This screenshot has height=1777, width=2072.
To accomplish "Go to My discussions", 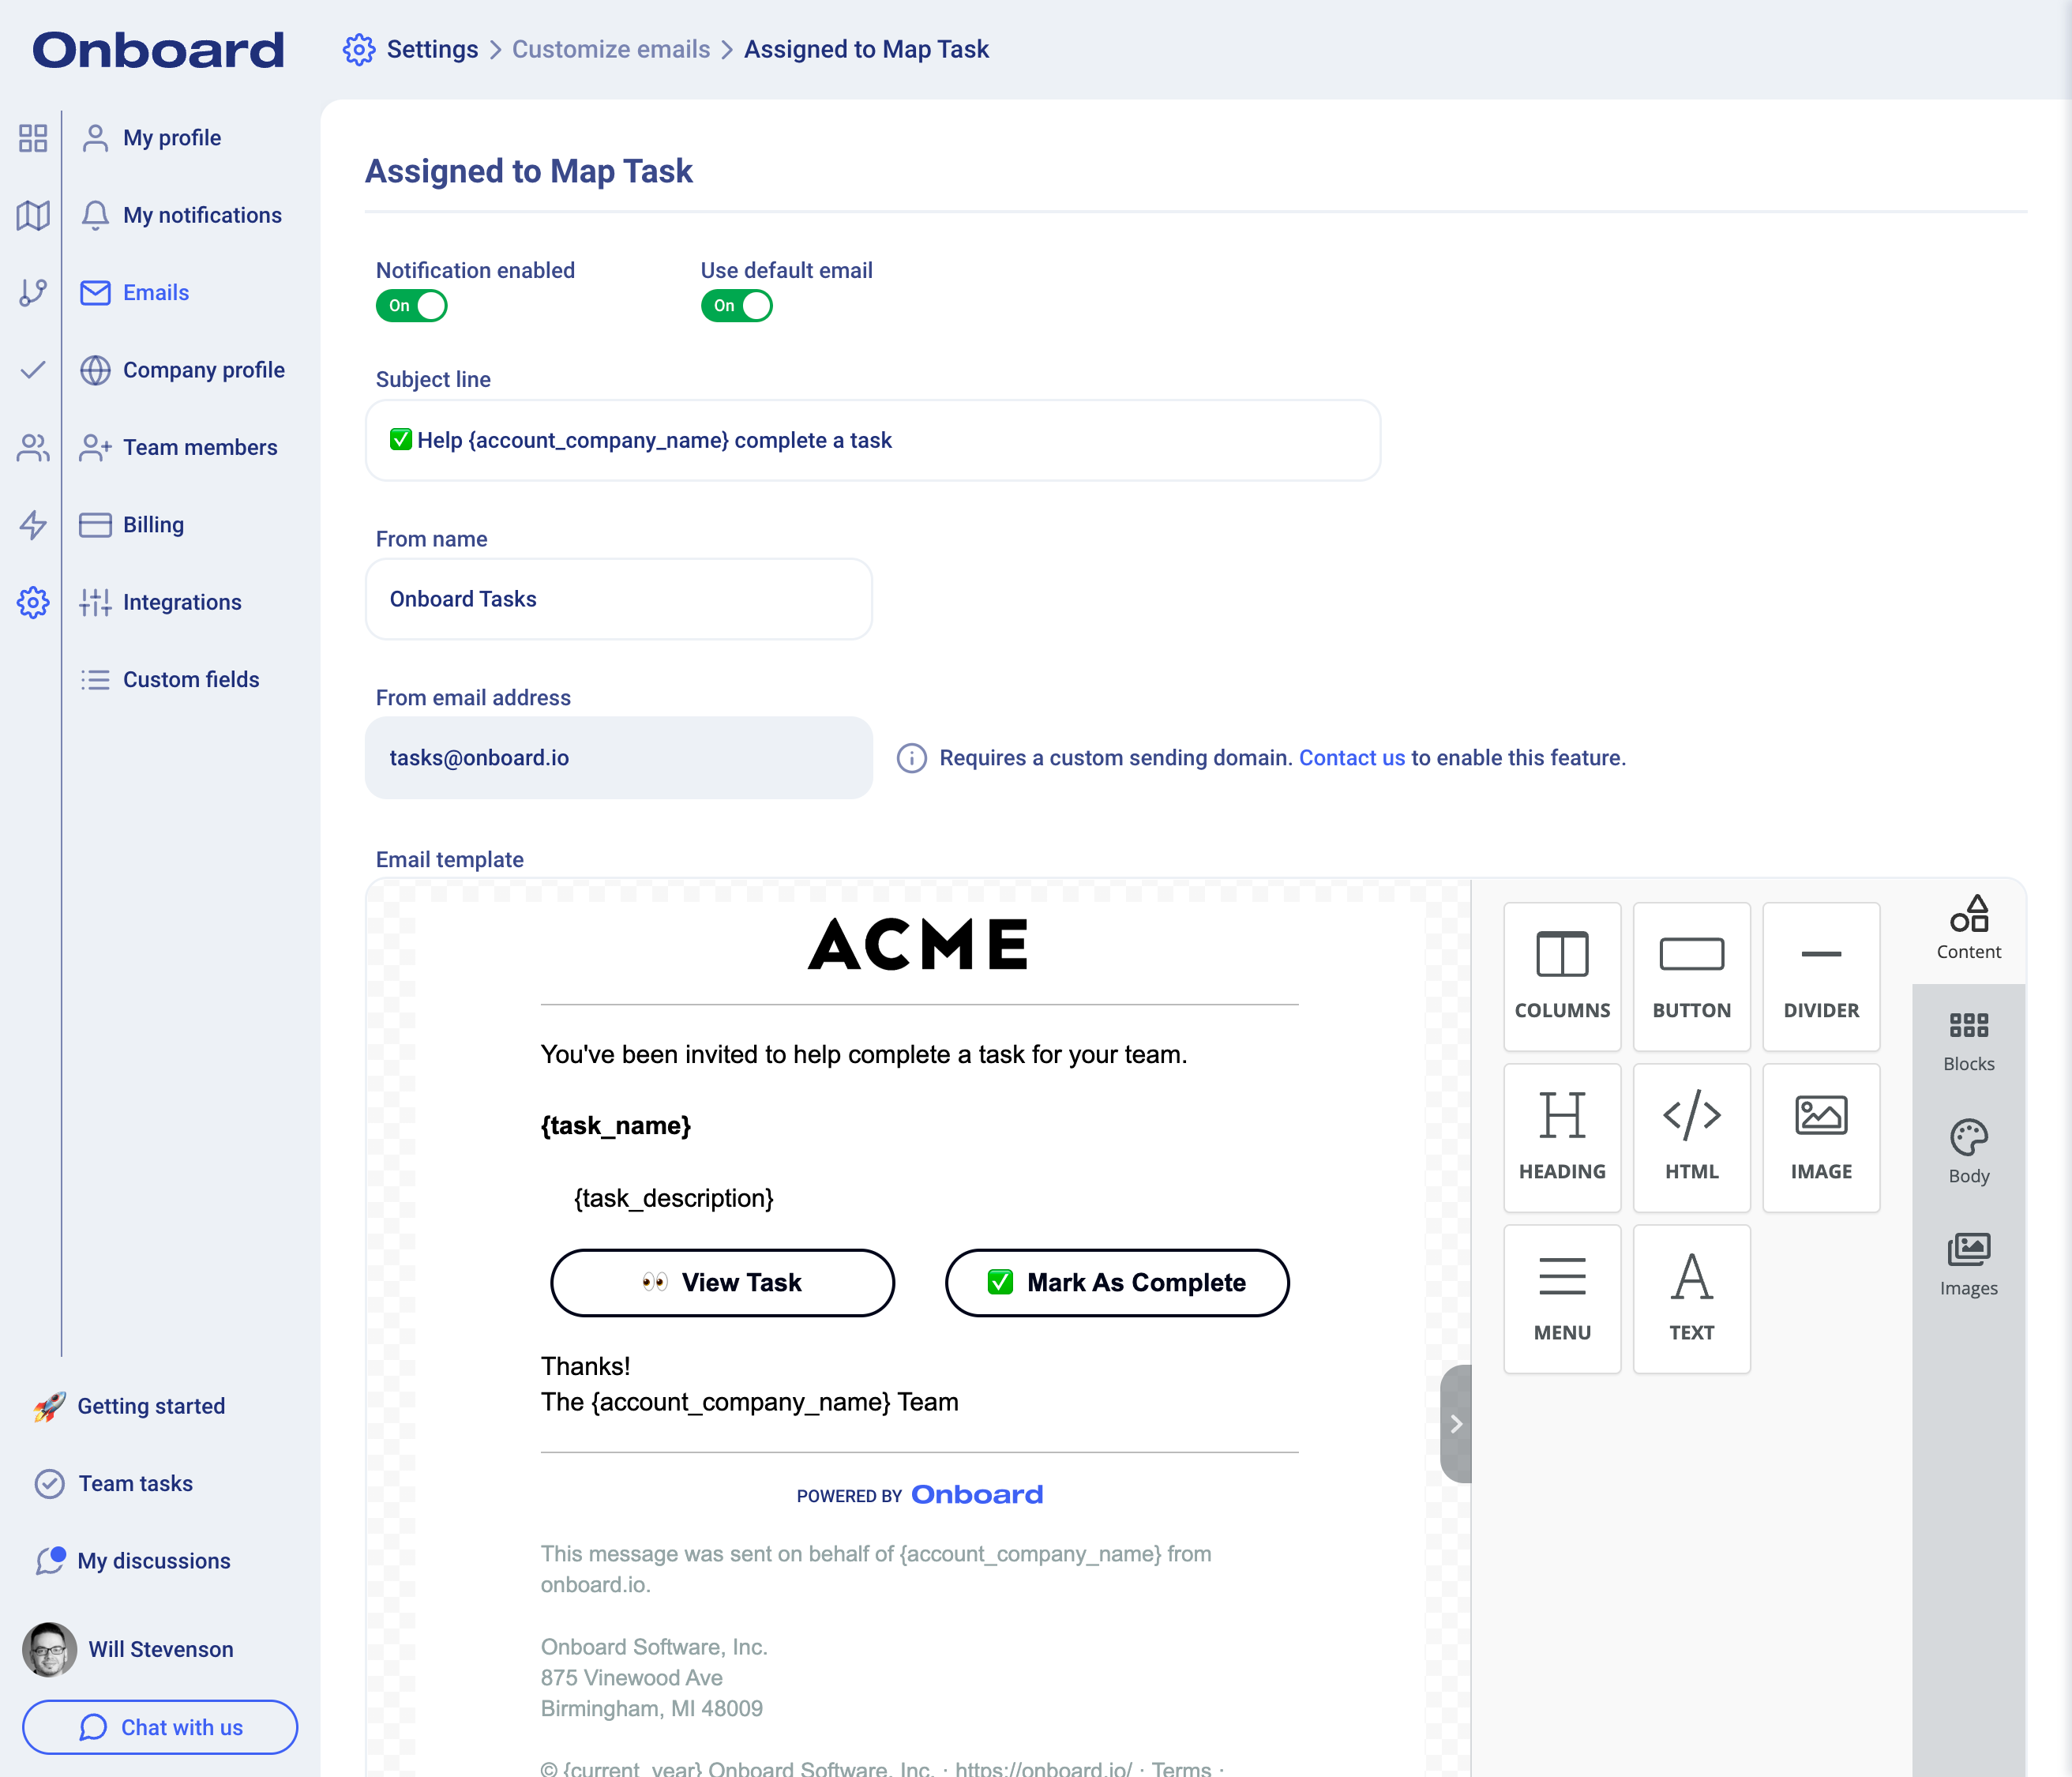I will tap(132, 1561).
